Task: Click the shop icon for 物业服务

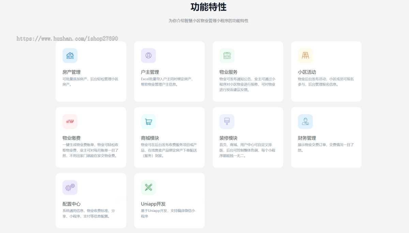Action: [x=227, y=56]
